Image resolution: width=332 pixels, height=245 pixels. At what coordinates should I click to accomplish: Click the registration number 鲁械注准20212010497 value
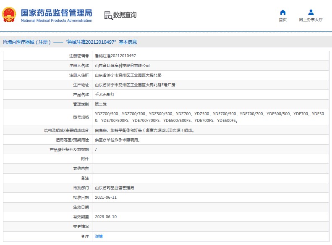[x=115, y=55]
